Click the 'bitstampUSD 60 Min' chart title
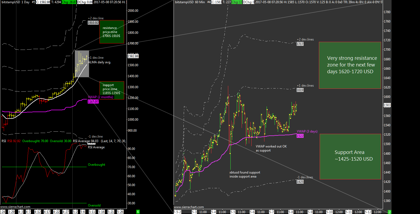 point(190,2)
